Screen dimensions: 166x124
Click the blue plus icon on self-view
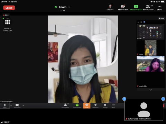click(124, 99)
